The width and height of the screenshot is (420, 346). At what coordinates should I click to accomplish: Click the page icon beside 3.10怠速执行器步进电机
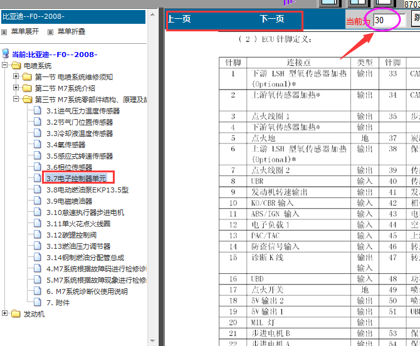pos(38,212)
